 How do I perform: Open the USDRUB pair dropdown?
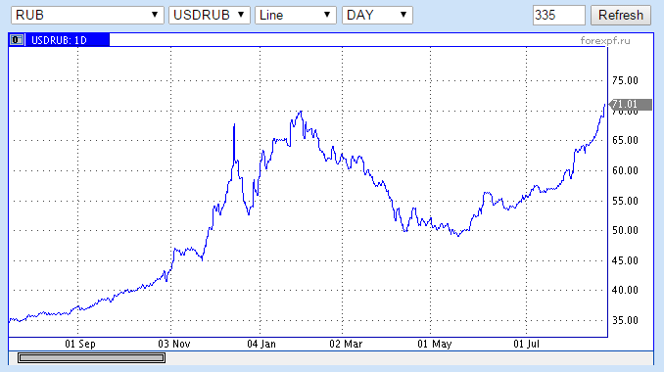tap(210, 16)
